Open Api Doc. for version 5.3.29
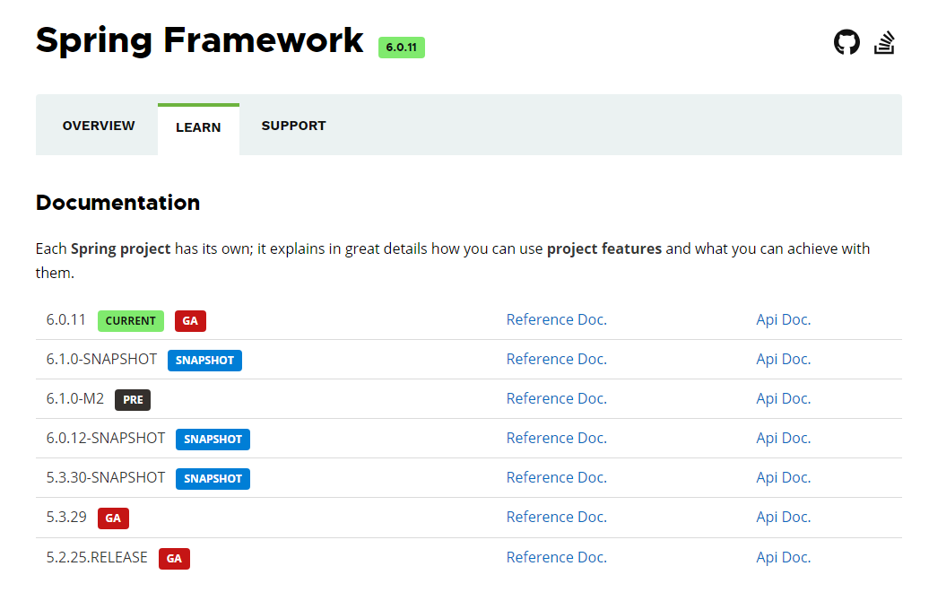 click(783, 517)
